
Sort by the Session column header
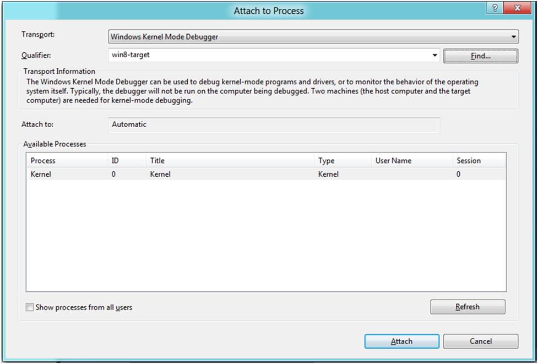coord(478,161)
